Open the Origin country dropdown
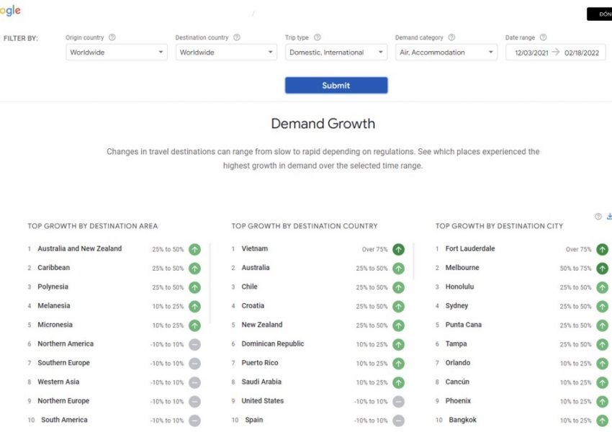 tap(117, 53)
